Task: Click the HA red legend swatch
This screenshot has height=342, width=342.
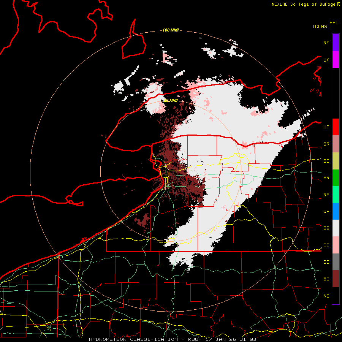Action: pyautogui.click(x=336, y=127)
